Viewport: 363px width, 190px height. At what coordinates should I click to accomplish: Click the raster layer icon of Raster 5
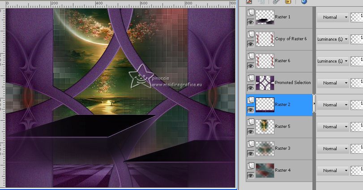click(251, 122)
